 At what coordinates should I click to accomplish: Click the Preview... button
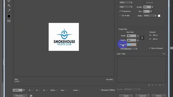coord(20,96)
